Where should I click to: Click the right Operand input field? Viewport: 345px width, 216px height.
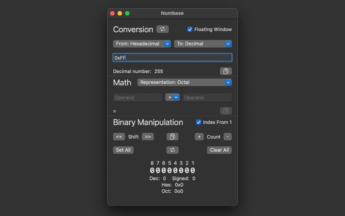point(207,97)
